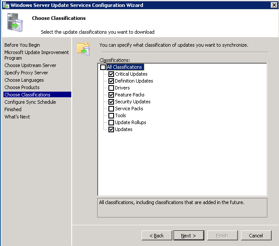The width and height of the screenshot is (279, 246).
Task: Select the Security Updates label
Action: pyautogui.click(x=133, y=102)
